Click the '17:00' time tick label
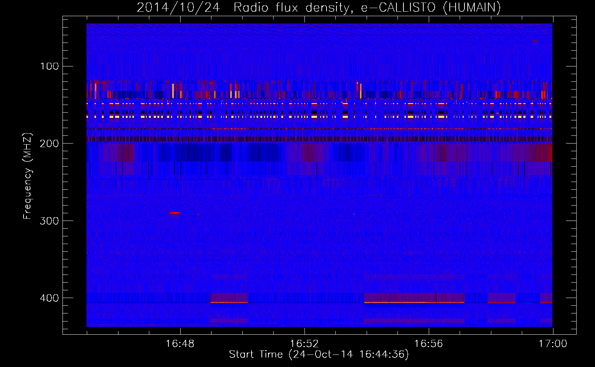Viewport: 595px width, 367px height. (553, 344)
